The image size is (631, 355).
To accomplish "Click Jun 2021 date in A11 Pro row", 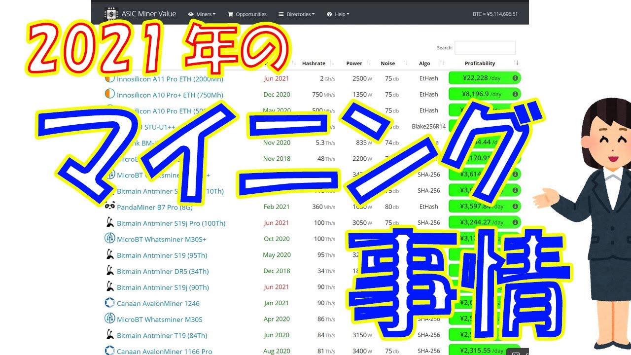I will coord(276,78).
